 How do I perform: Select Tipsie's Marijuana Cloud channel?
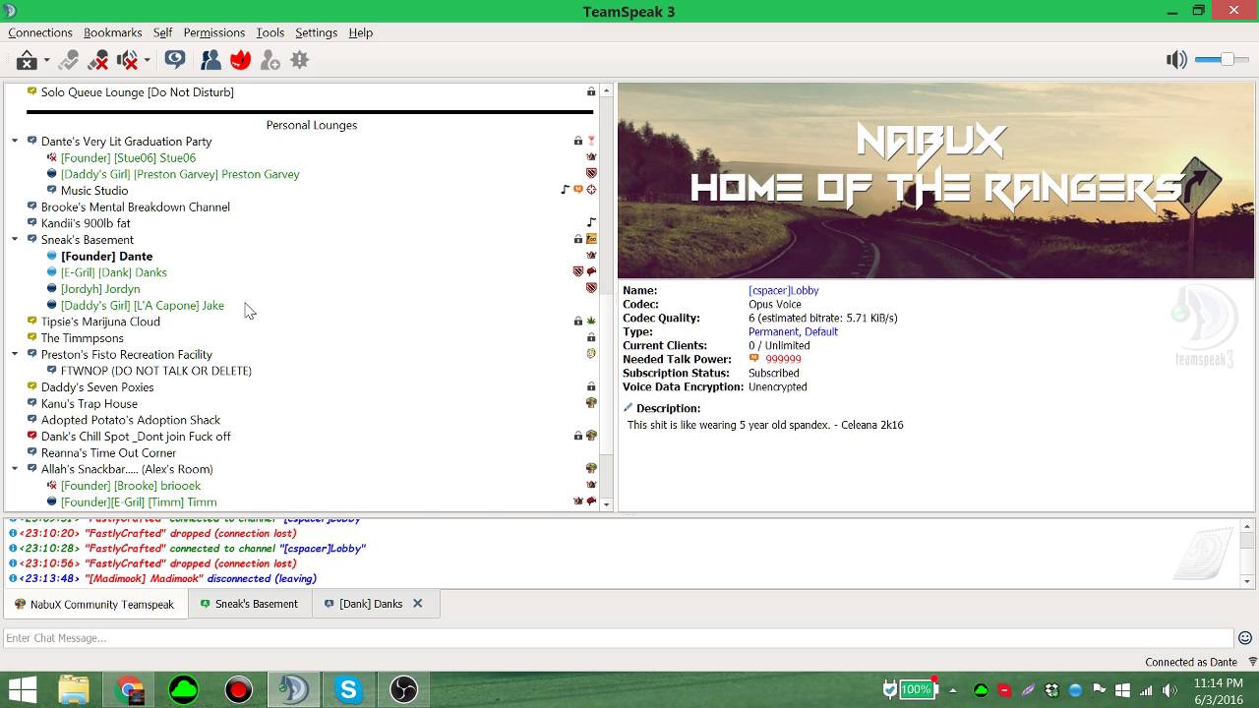[x=100, y=322]
